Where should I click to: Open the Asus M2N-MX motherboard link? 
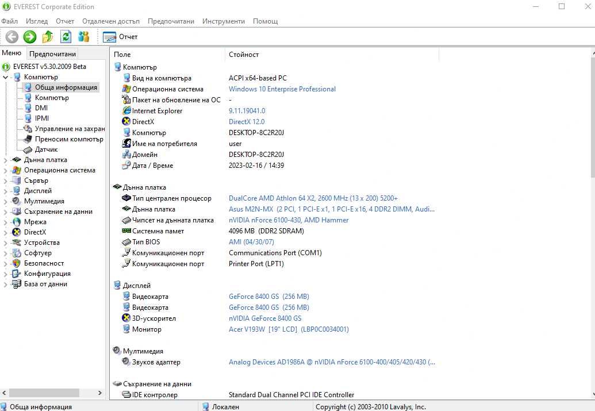click(x=332, y=209)
